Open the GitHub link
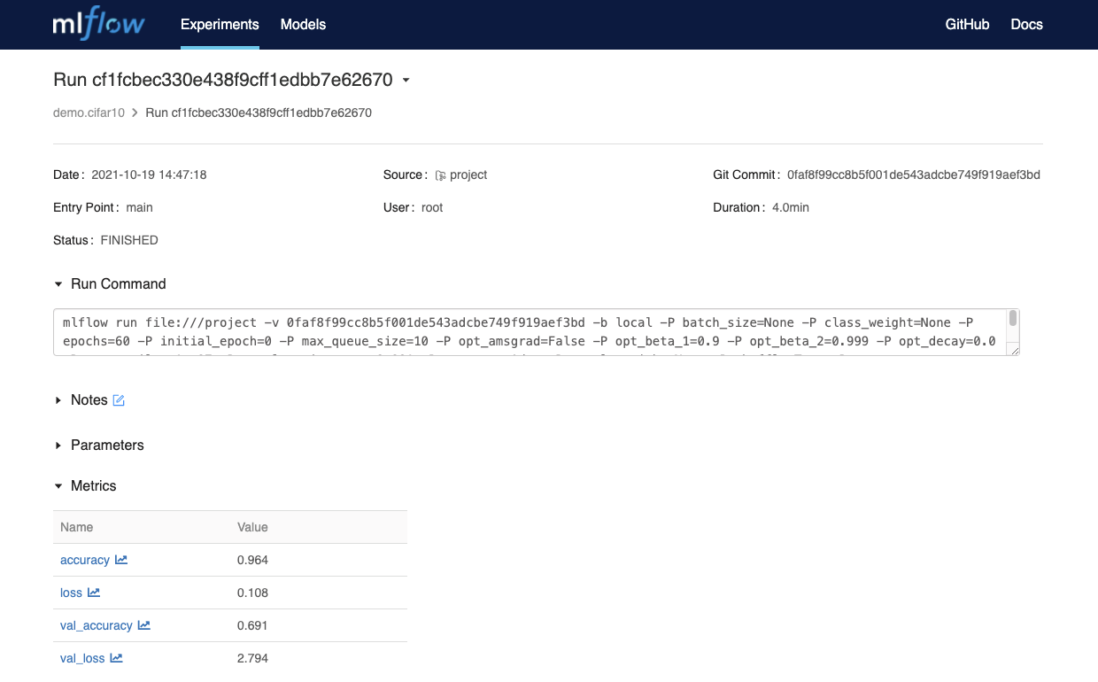The width and height of the screenshot is (1098, 682). coord(967,24)
